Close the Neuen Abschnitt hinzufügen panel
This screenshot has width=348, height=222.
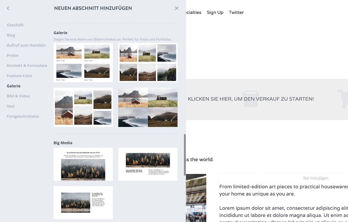(x=177, y=8)
